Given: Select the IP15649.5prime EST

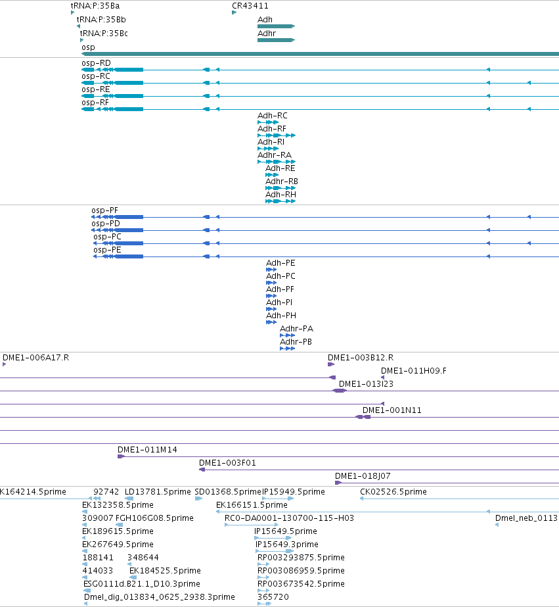Looking at the screenshot, I should tap(273, 539).
